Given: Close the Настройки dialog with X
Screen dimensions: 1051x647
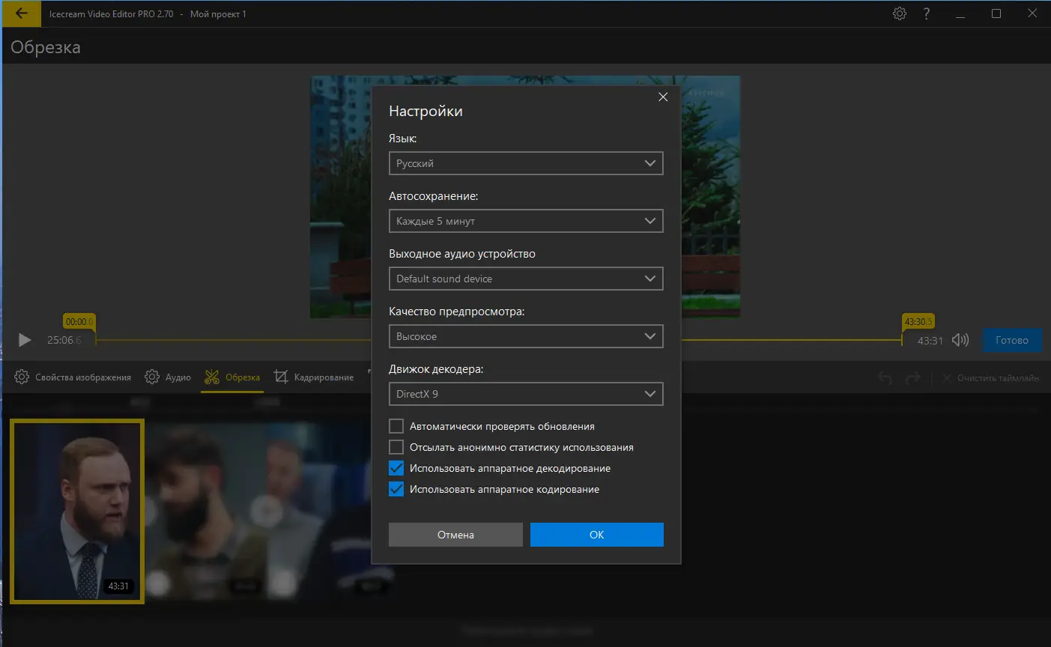Looking at the screenshot, I should point(663,97).
